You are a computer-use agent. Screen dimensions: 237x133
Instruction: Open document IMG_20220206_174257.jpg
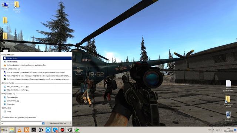click(37, 90)
